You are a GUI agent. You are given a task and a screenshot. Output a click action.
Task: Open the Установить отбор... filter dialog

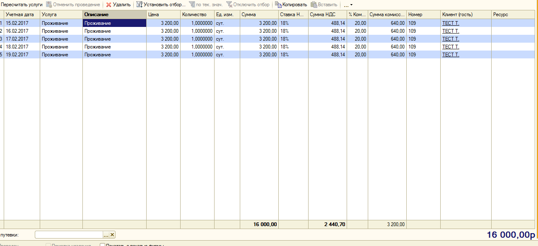click(x=161, y=5)
